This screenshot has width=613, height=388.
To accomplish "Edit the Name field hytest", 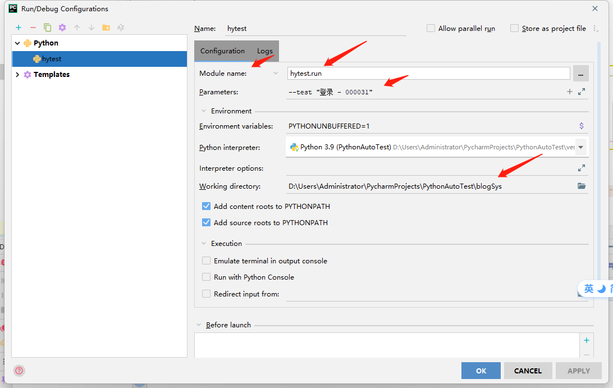I will pos(316,29).
